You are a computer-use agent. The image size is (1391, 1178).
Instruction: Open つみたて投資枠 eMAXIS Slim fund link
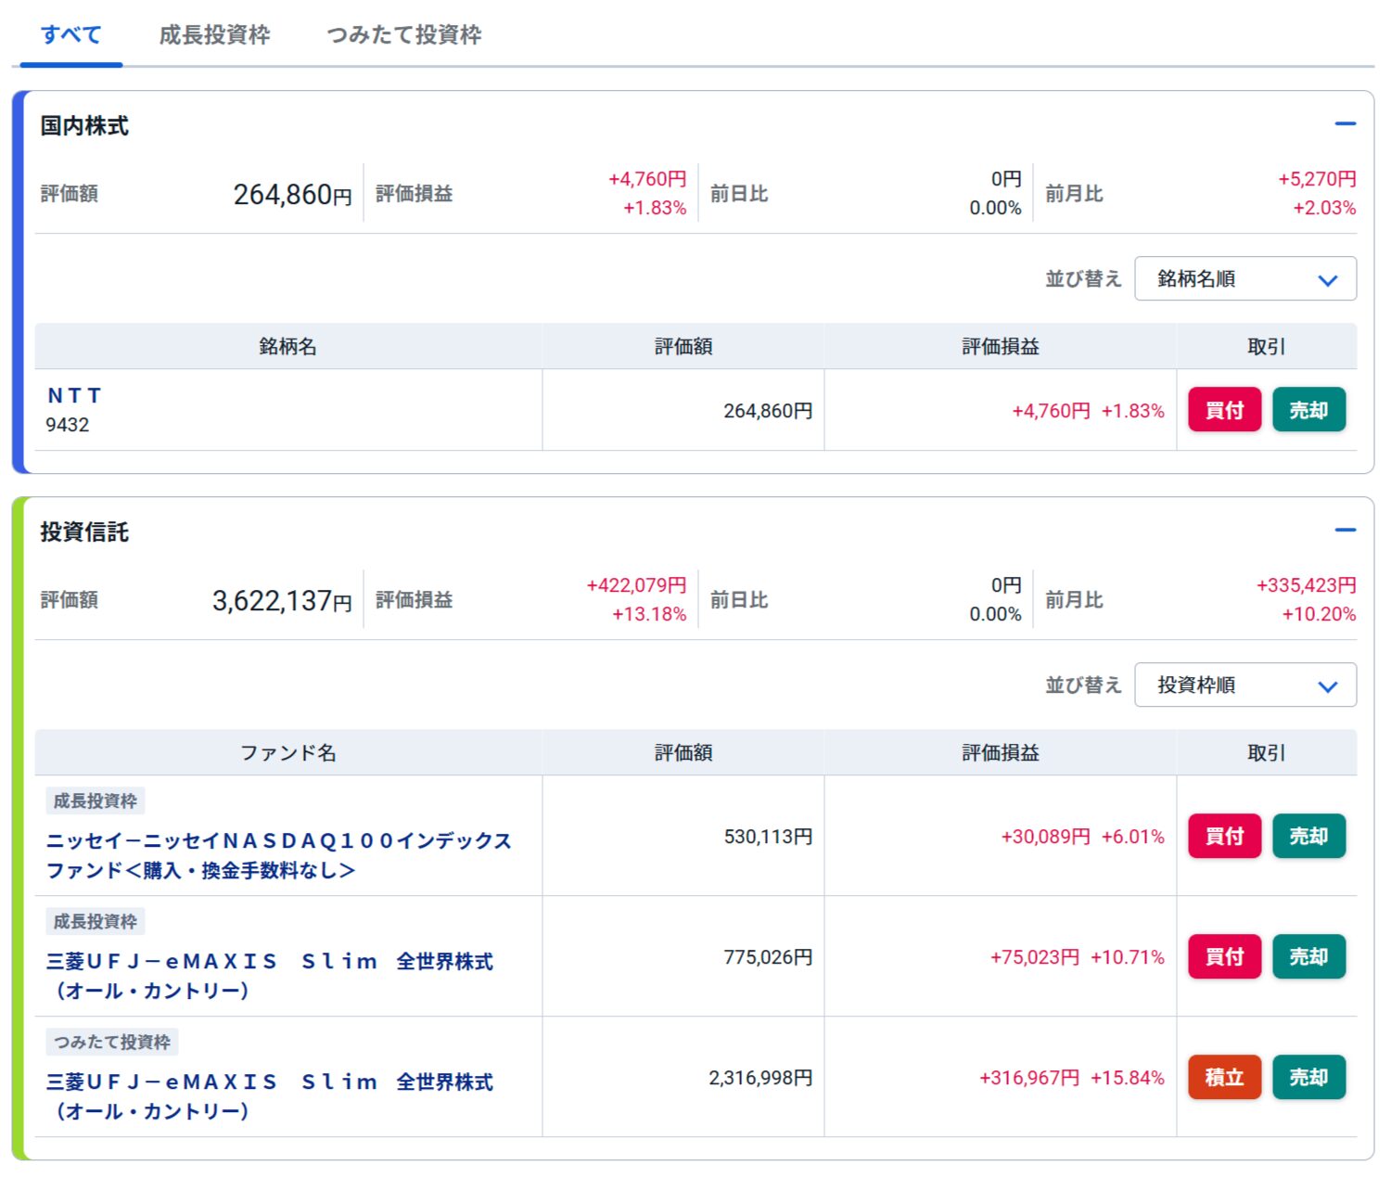click(269, 1095)
